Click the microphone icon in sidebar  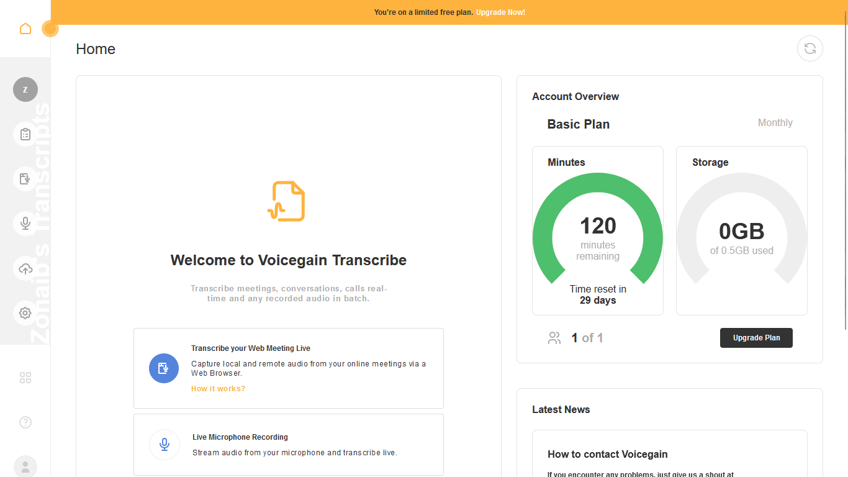click(x=25, y=223)
